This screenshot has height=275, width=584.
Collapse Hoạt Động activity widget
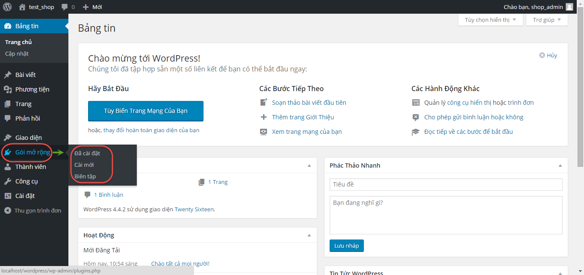309,235
